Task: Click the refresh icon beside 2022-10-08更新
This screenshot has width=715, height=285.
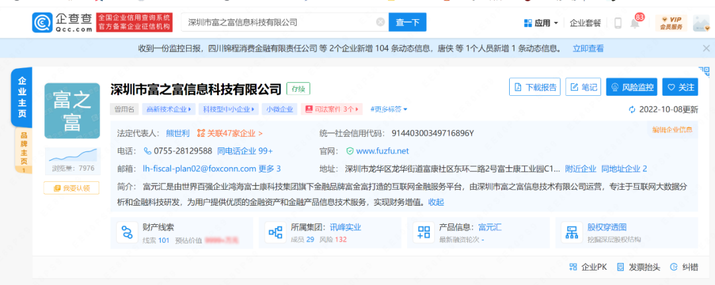Action: click(632, 110)
